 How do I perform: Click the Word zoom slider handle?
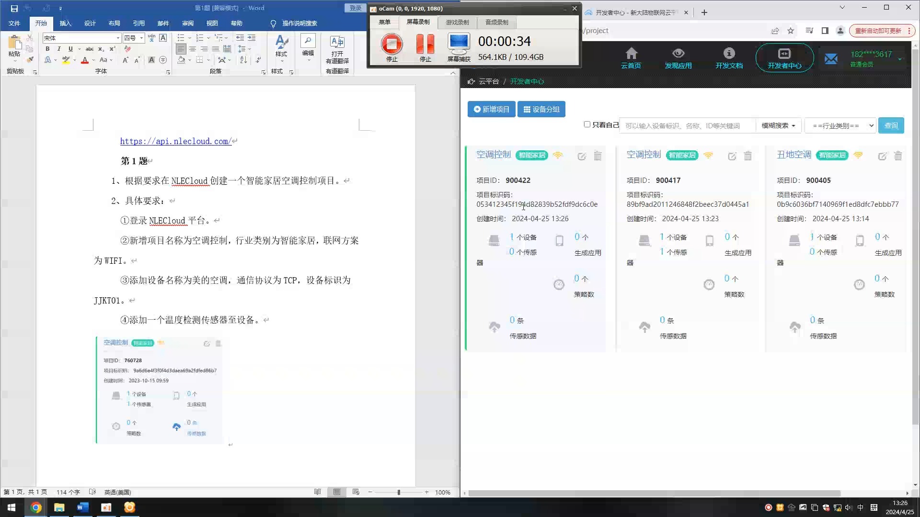coord(399,492)
